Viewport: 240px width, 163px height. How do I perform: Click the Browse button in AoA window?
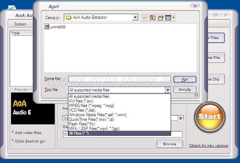170,144
